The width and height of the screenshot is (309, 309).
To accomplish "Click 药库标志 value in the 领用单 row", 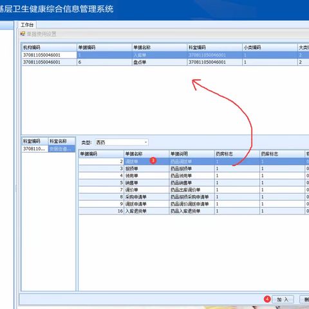I will pyautogui.click(x=282, y=176).
